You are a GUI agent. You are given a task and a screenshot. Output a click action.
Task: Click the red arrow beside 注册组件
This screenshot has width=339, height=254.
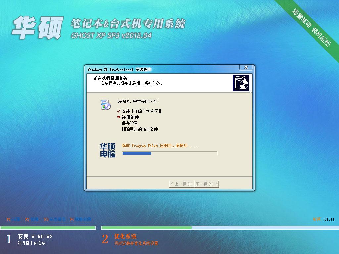[x=119, y=117]
